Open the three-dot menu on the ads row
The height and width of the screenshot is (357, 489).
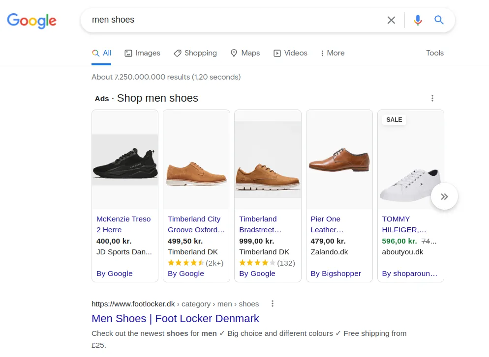[x=432, y=98]
